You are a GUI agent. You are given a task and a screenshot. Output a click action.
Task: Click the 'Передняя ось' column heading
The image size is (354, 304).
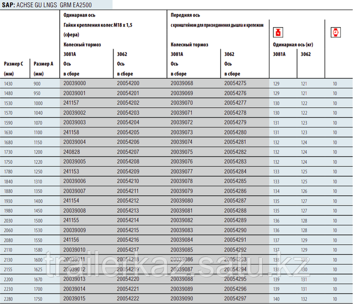tap(185, 15)
